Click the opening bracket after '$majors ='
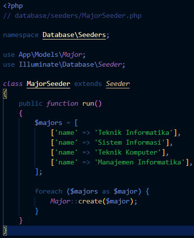 [76, 123]
